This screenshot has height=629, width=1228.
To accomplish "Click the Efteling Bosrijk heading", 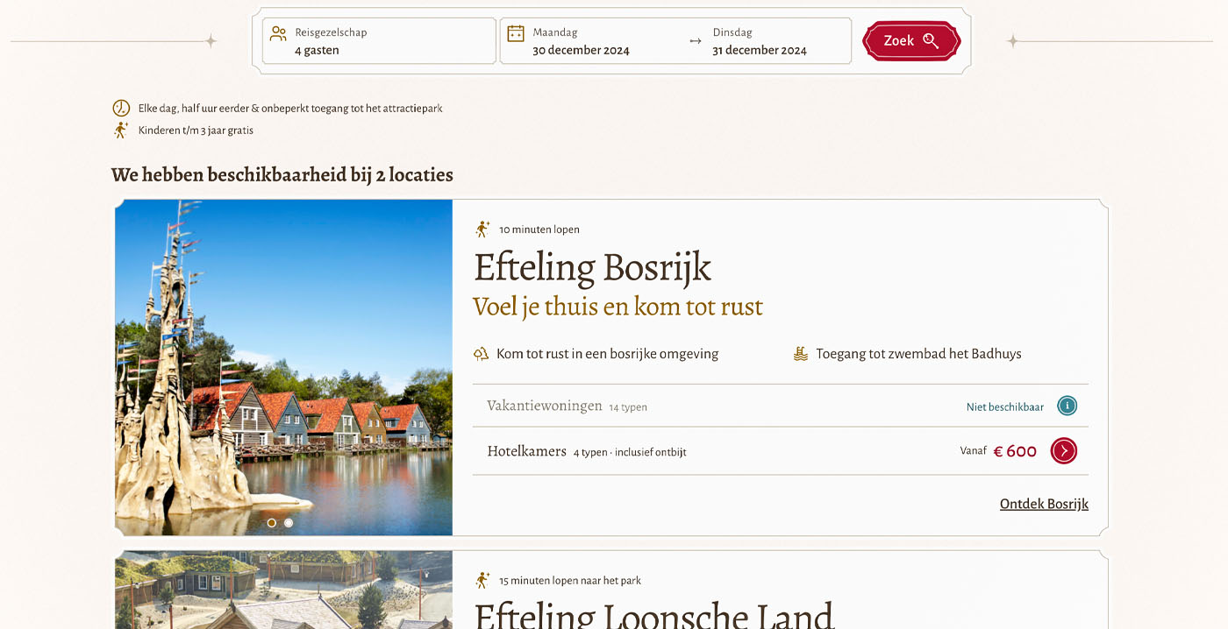I will pyautogui.click(x=592, y=267).
